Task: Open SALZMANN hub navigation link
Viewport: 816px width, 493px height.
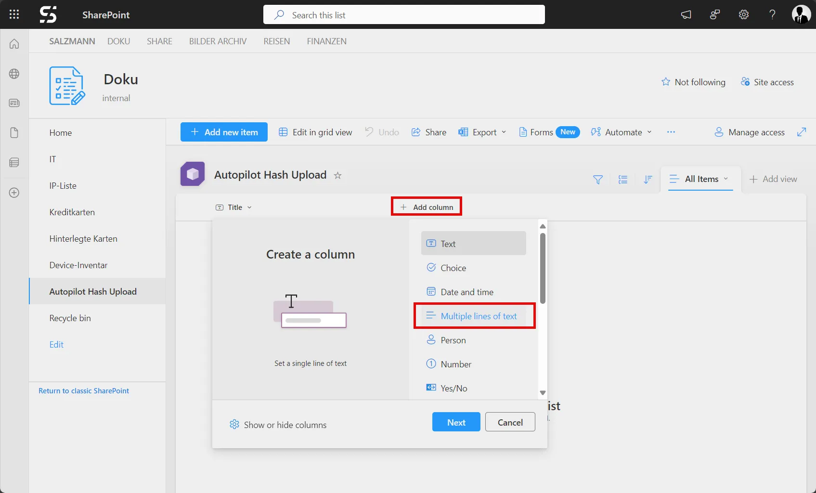Action: click(x=72, y=41)
